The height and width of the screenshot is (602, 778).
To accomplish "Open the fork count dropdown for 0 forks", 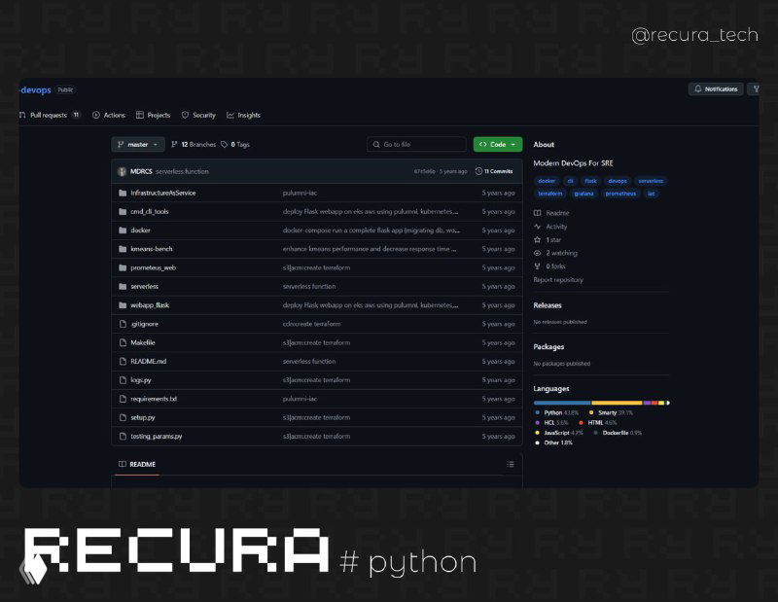I will tap(553, 266).
